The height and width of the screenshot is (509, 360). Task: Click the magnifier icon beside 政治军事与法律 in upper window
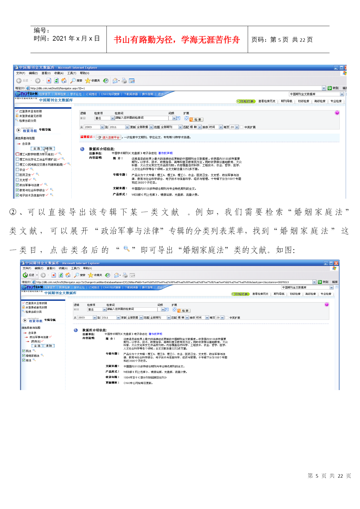[x=46, y=184]
